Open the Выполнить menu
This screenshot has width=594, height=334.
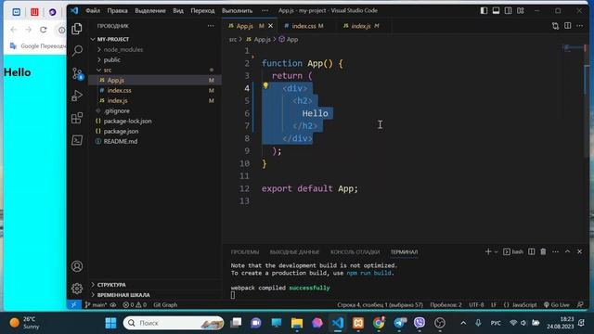point(238,10)
